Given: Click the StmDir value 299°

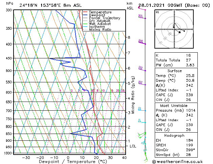Looking at the screenshot, I should coord(190,150).
